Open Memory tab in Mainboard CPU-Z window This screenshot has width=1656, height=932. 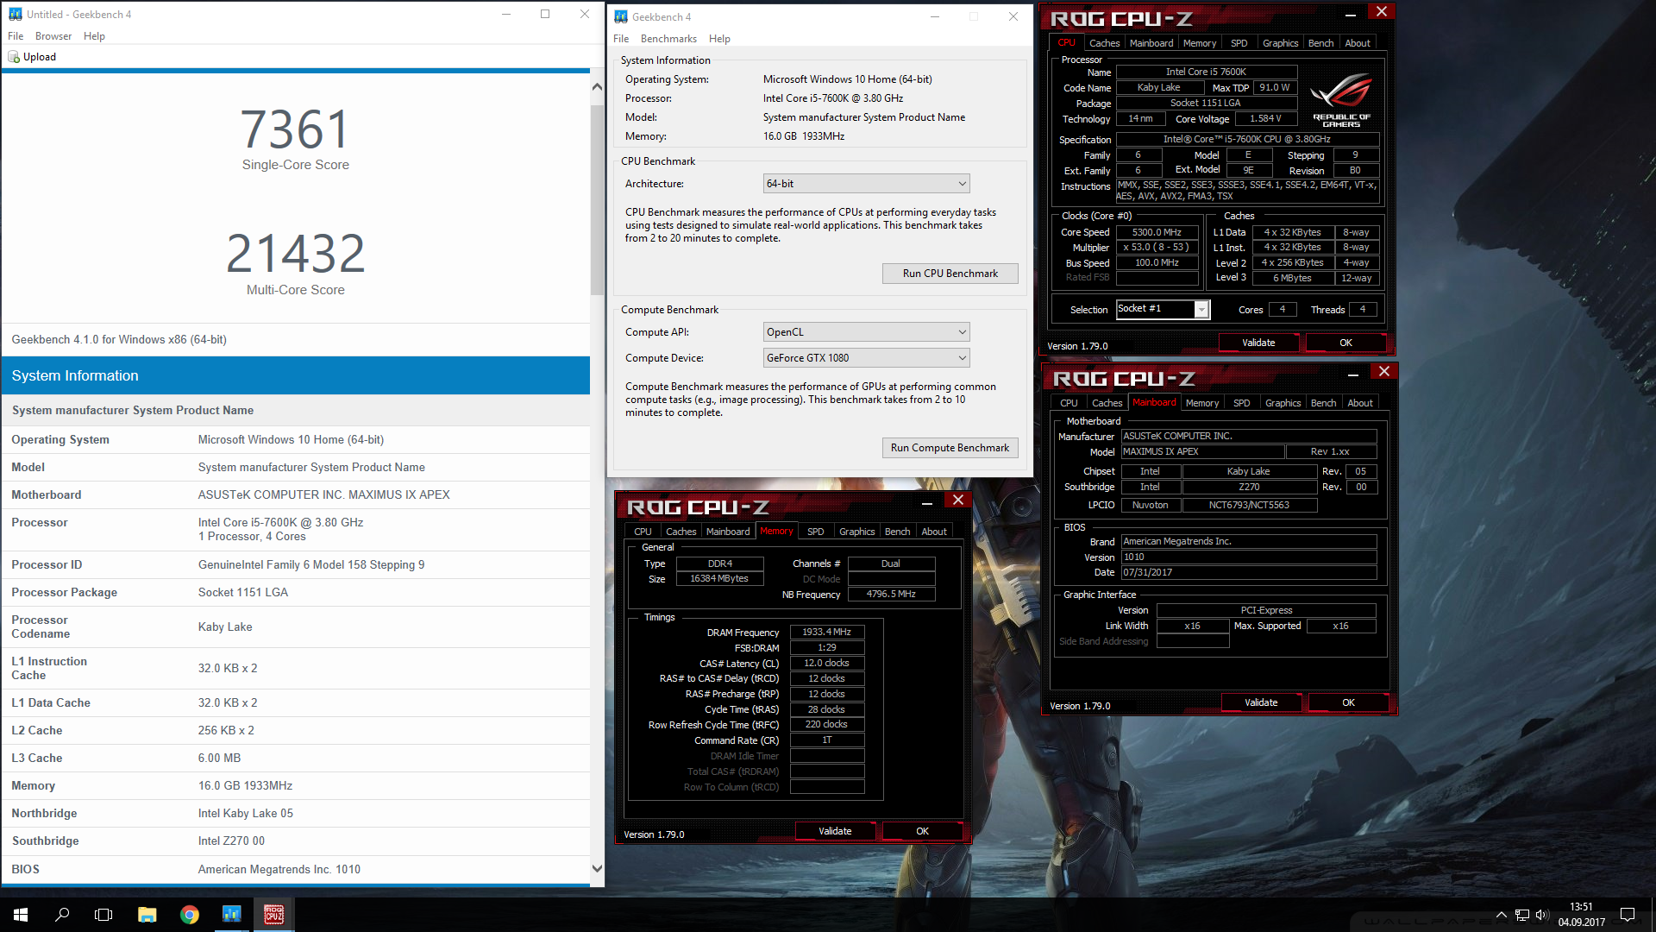(x=1202, y=403)
